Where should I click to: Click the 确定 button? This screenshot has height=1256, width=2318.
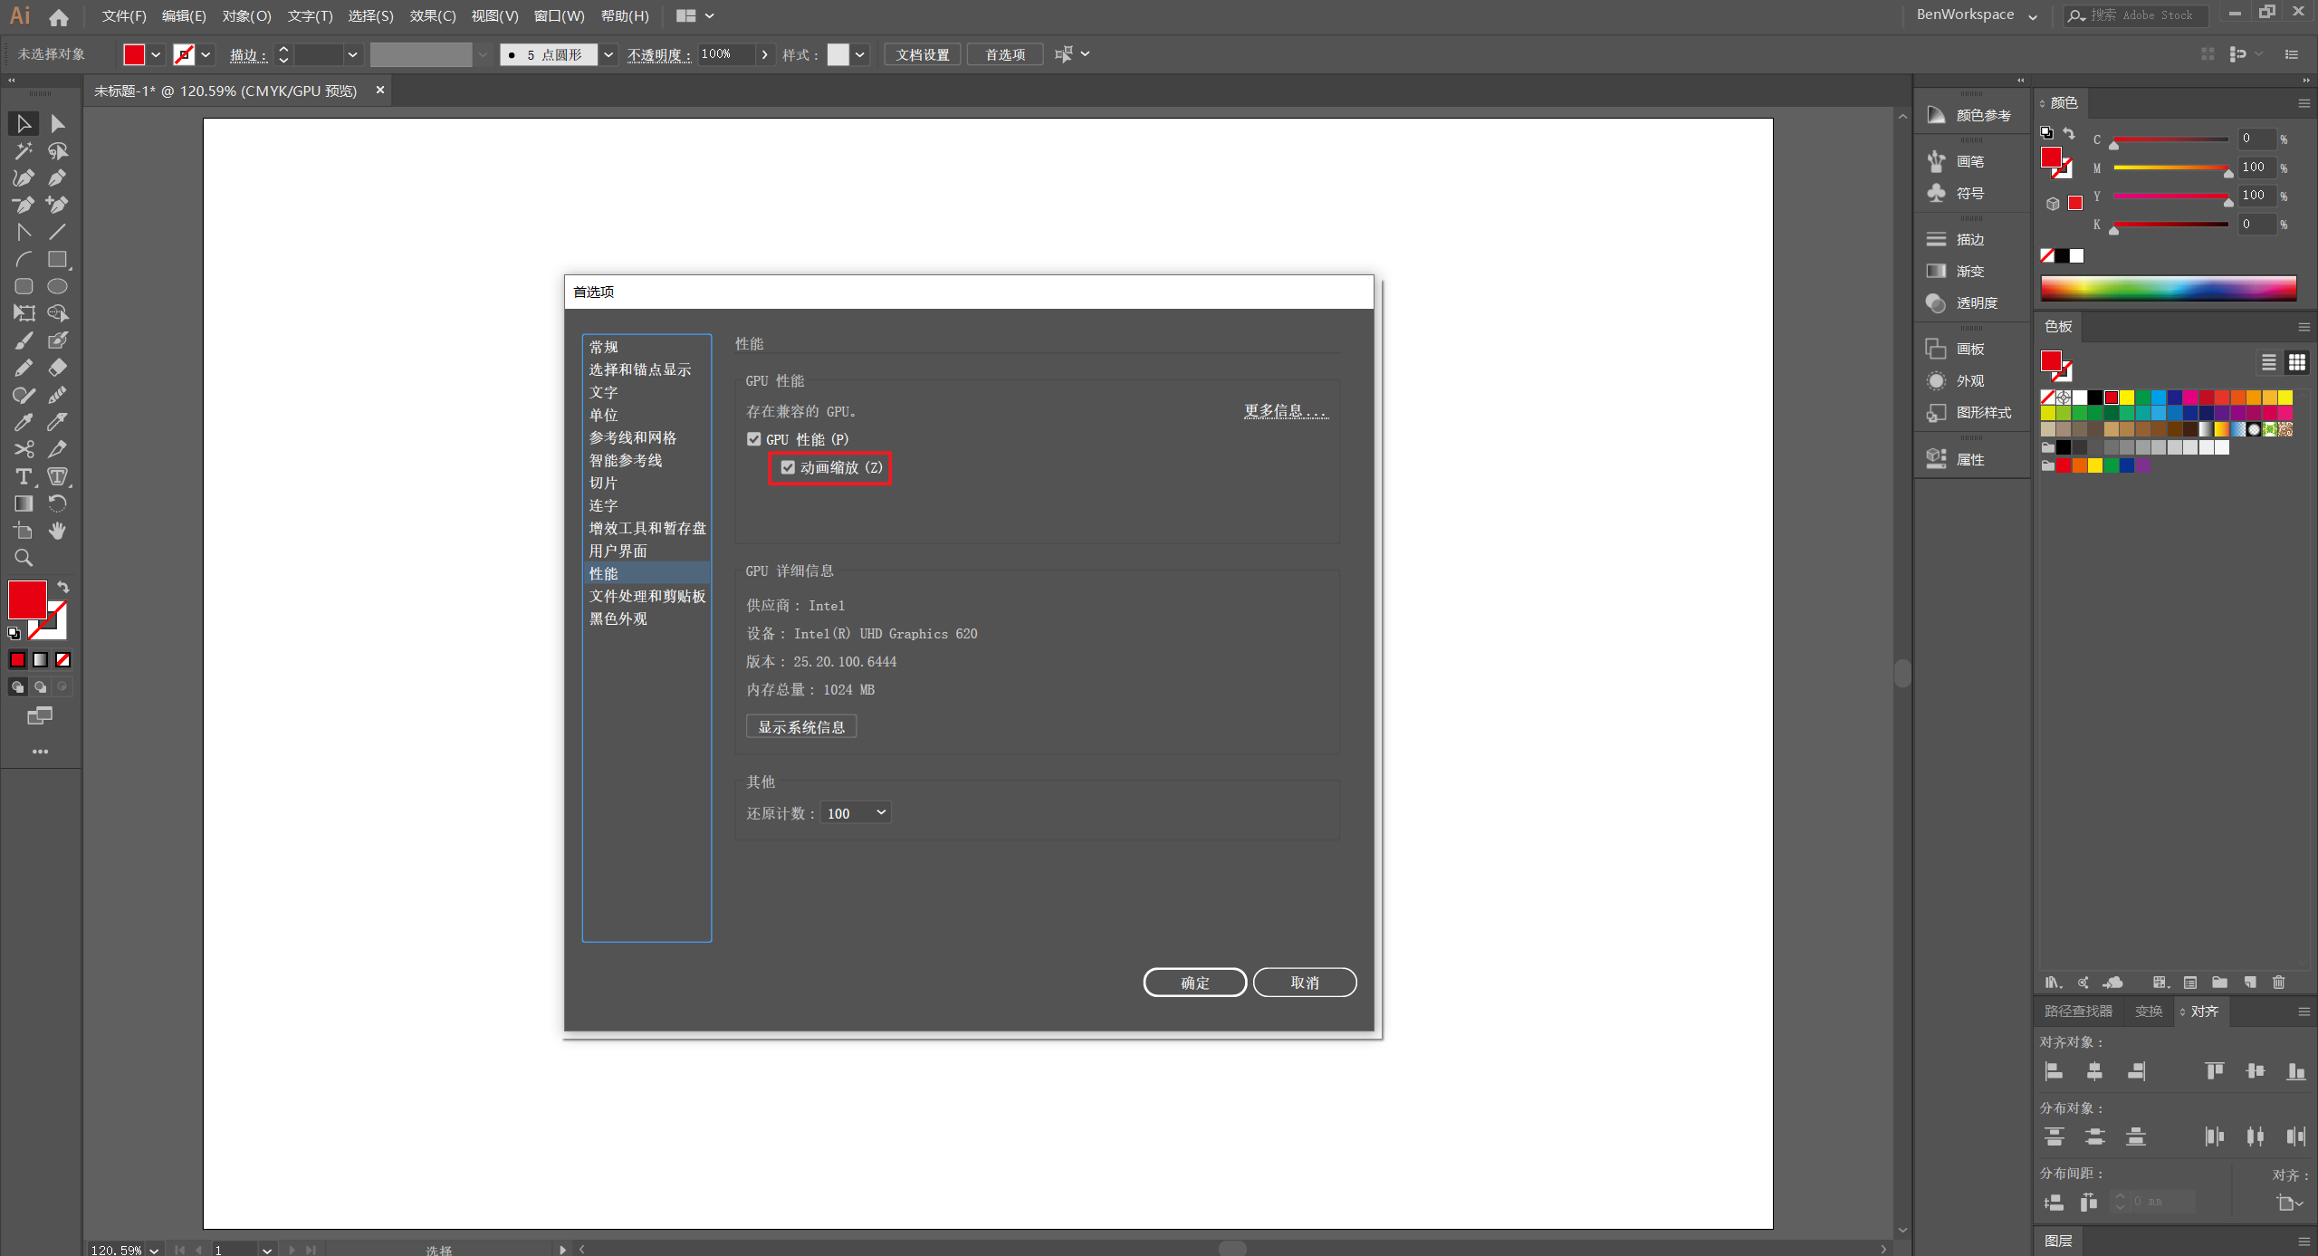(1194, 983)
